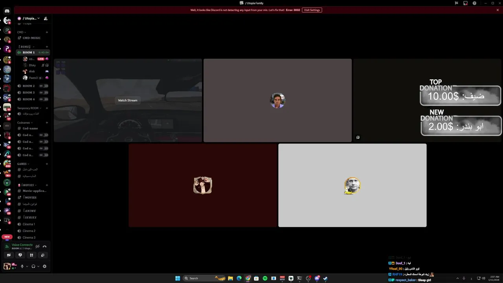Click the LIVE badge next to AB... user
This screenshot has height=283, width=503.
(x=41, y=59)
